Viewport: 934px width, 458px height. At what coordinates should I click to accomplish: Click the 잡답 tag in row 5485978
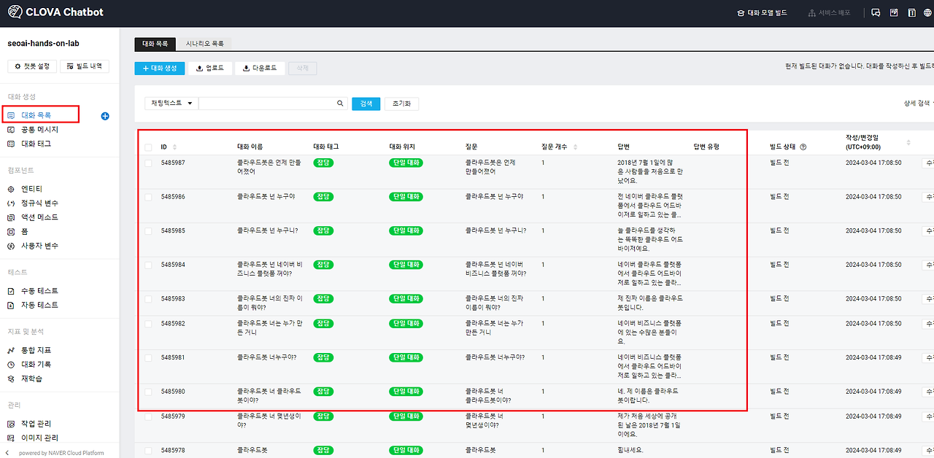click(323, 450)
